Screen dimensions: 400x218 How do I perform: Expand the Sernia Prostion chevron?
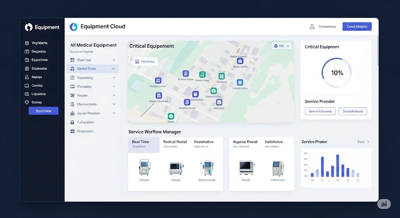tap(114, 113)
